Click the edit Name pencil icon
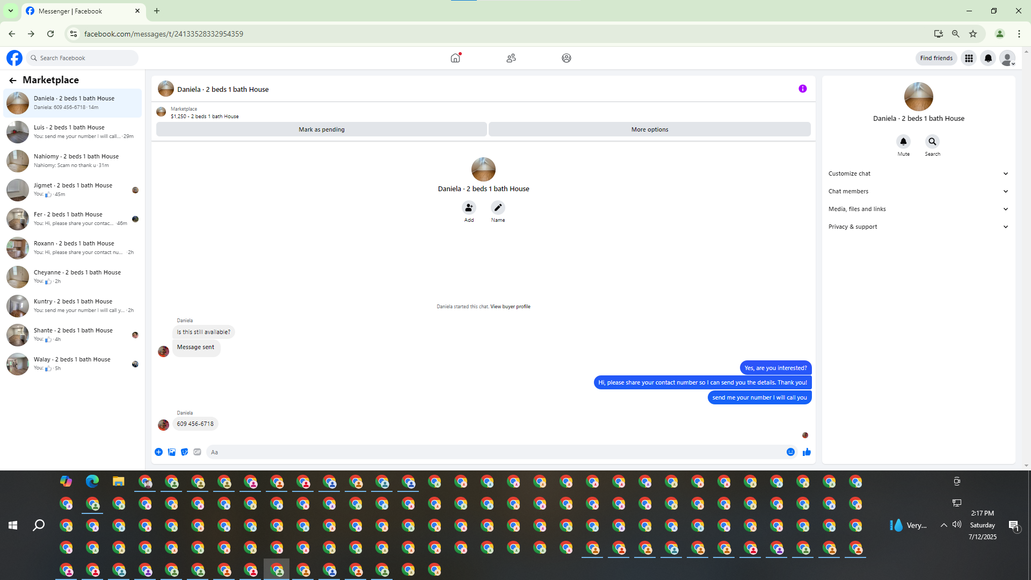This screenshot has height=580, width=1031. (x=498, y=208)
